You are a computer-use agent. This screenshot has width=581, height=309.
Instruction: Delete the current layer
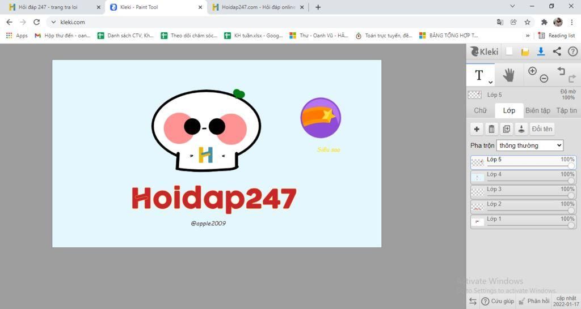tap(491, 129)
